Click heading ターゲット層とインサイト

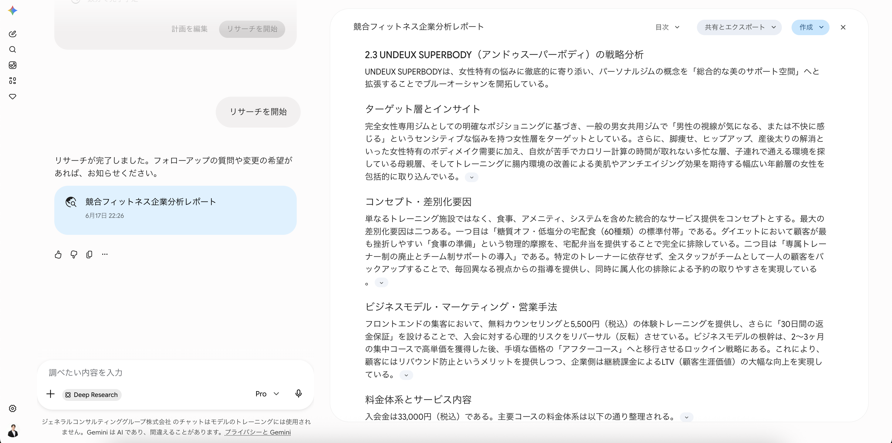tap(423, 109)
